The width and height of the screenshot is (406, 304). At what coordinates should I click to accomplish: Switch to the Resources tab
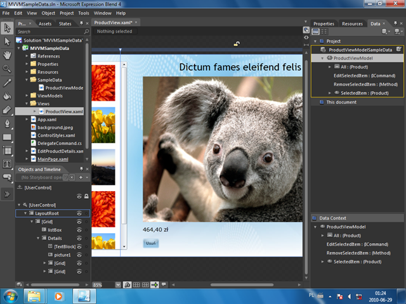click(352, 24)
